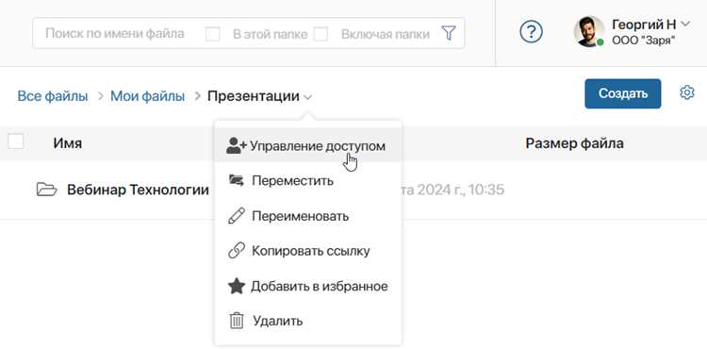Collapse the Презентации folder dropdown chevron
The height and width of the screenshot is (349, 707).
pos(307,97)
